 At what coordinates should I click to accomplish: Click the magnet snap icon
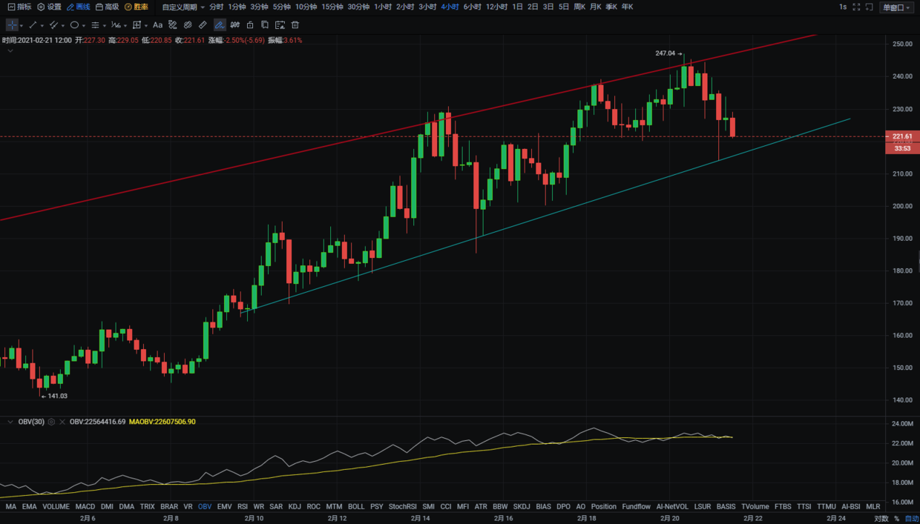(235, 24)
